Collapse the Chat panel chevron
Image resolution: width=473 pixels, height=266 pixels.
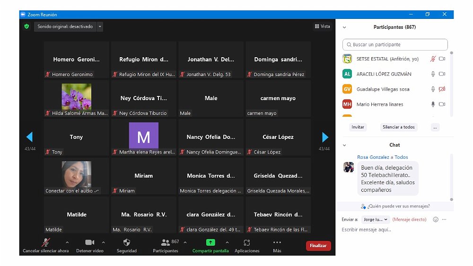pos(344,145)
